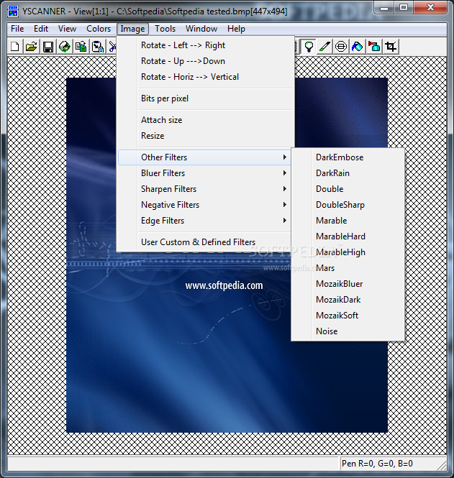Image resolution: width=454 pixels, height=478 pixels.
Task: Apply the Double filter
Action: [348, 189]
